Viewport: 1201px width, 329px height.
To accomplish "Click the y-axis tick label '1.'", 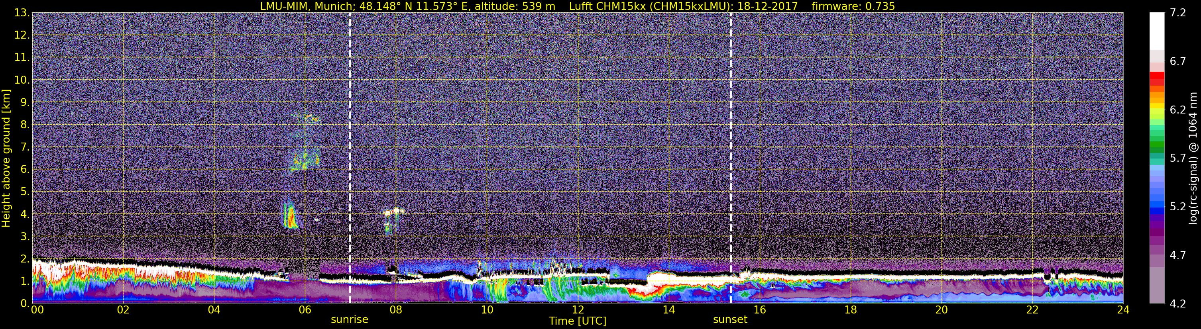I will 25,281.
